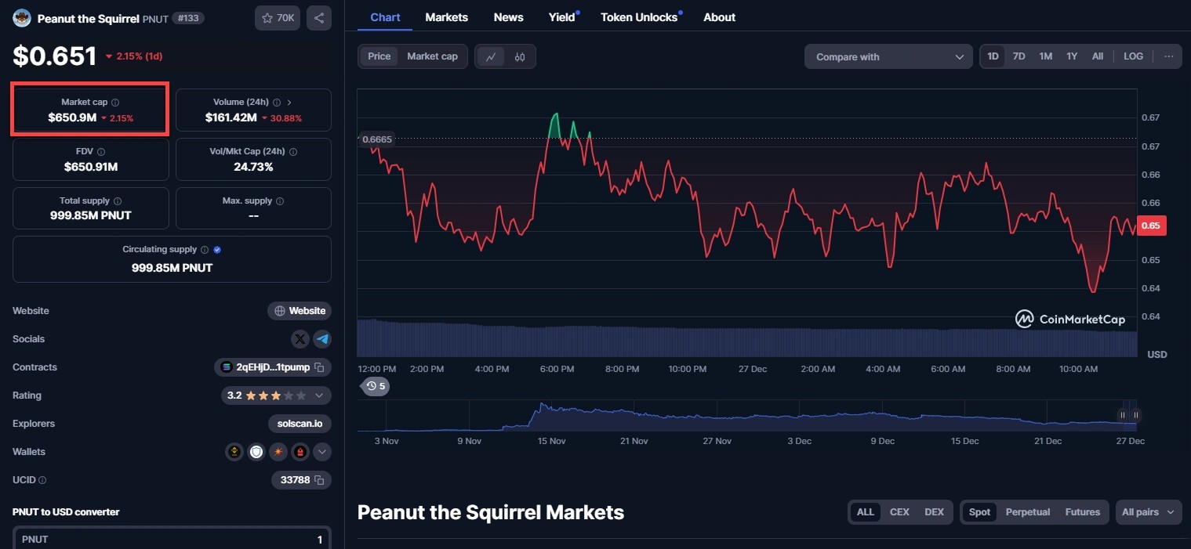The image size is (1191, 549).
Task: Add PNUT to watchlist via star button
Action: (x=278, y=17)
